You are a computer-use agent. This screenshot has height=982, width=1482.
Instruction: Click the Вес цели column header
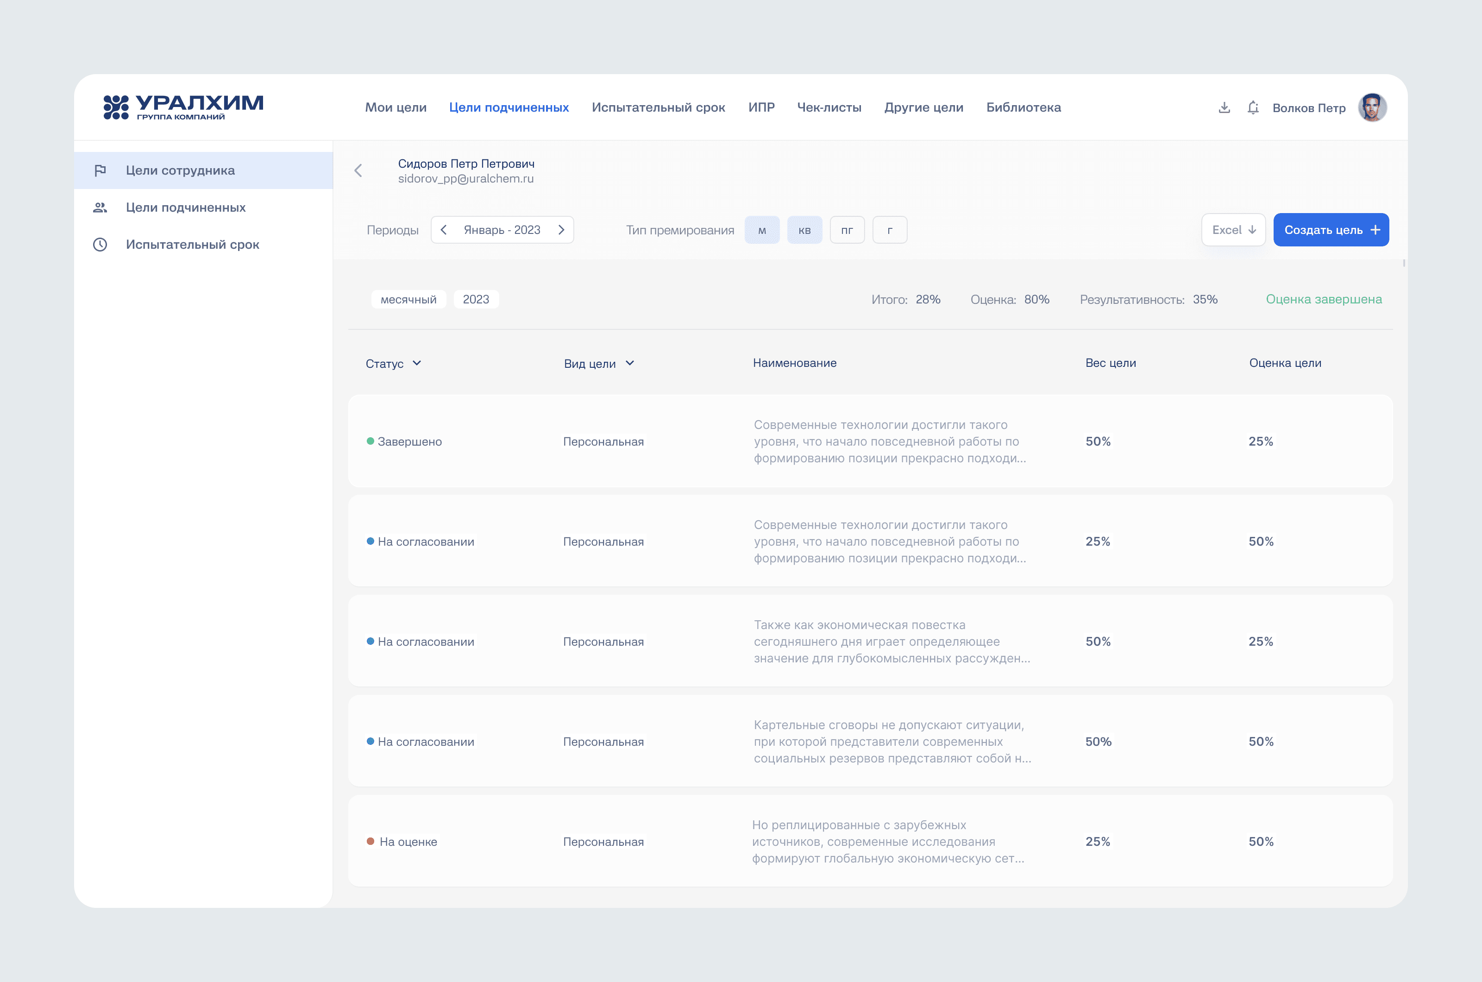click(1111, 363)
